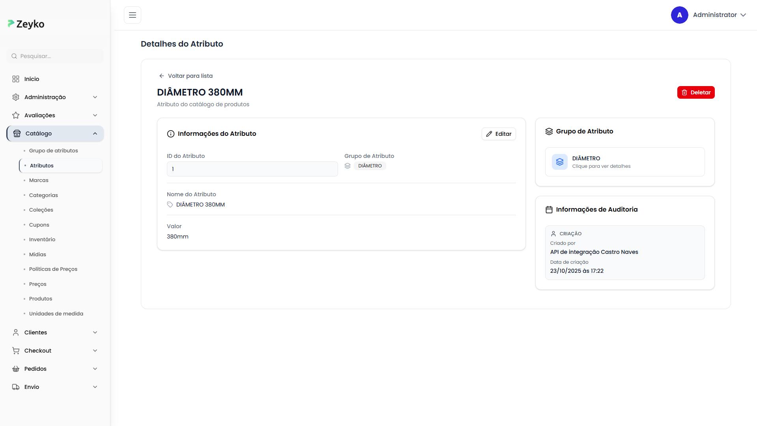Expand the Administração menu chevron
757x426 pixels.
tap(95, 97)
